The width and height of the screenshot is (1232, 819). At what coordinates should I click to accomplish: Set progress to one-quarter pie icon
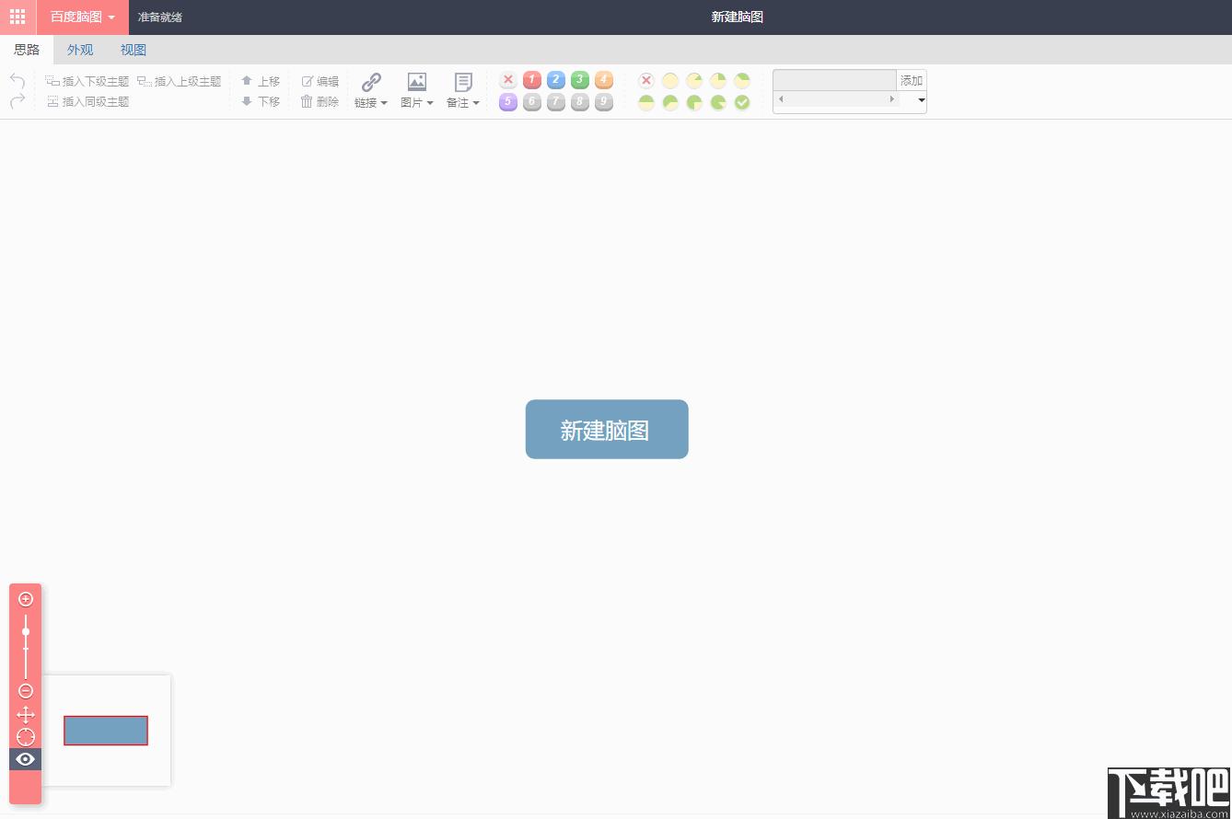tap(718, 81)
